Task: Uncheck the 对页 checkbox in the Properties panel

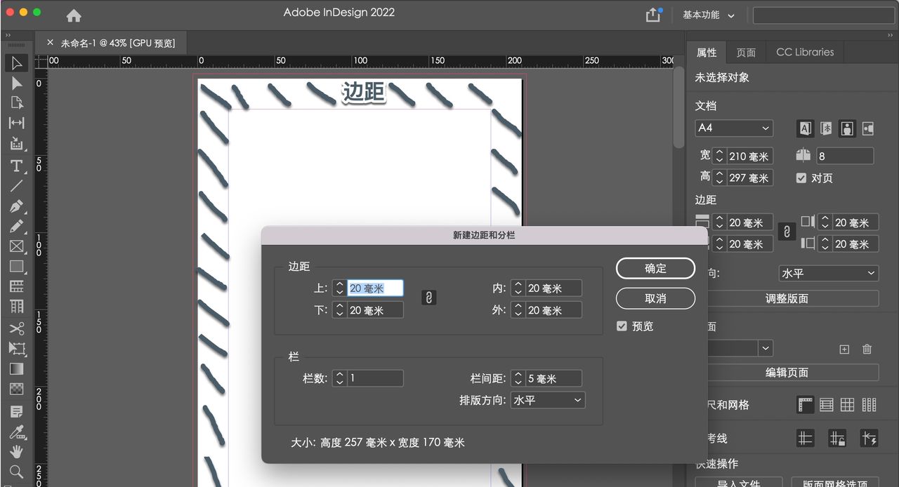Action: tap(802, 178)
